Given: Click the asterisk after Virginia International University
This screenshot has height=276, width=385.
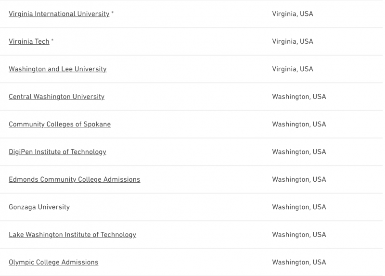Looking at the screenshot, I should pos(113,13).
